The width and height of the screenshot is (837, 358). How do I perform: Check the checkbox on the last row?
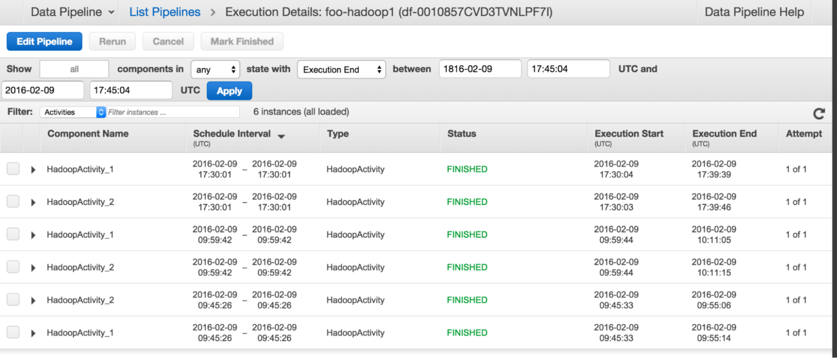click(12, 331)
